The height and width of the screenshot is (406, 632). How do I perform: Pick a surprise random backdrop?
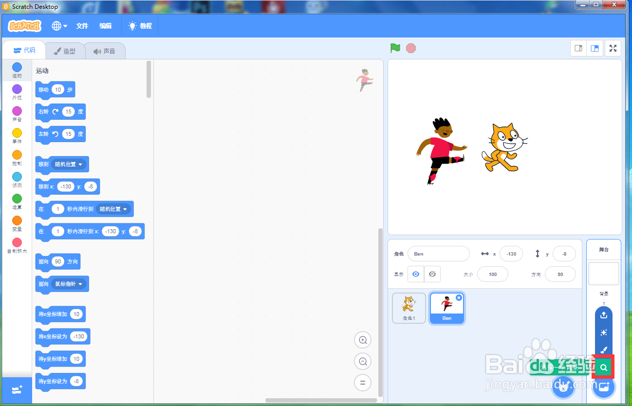pyautogui.click(x=604, y=332)
